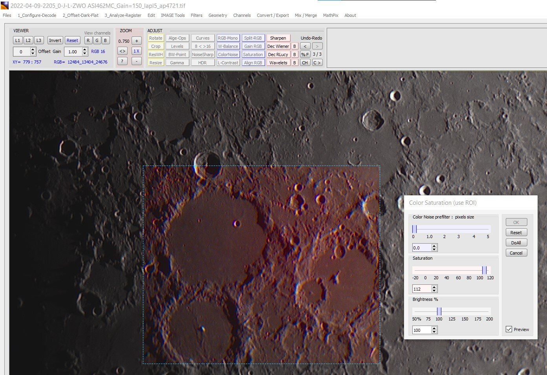Open the Wavelets tool
The image size is (547, 375).
pos(278,63)
